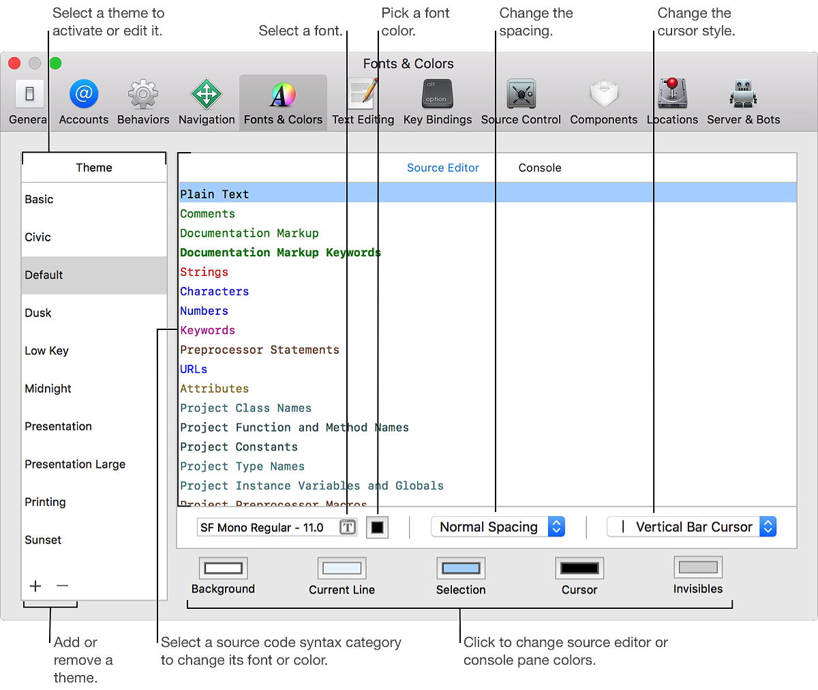Select the Presentation Large theme

[x=94, y=464]
